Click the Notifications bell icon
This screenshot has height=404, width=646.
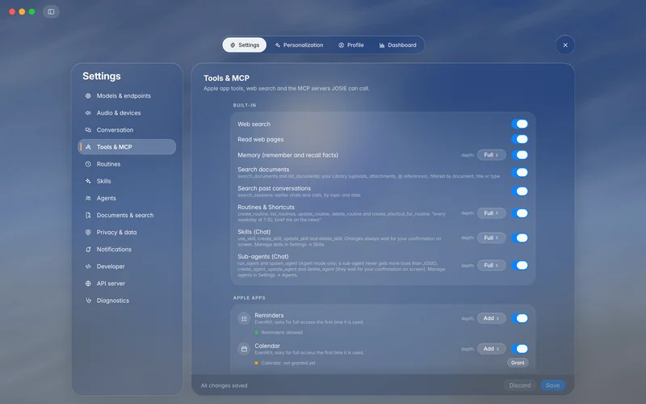tap(88, 250)
